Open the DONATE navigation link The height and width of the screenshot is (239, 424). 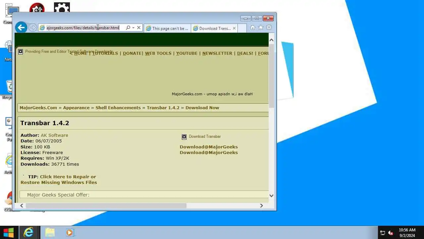click(132, 53)
